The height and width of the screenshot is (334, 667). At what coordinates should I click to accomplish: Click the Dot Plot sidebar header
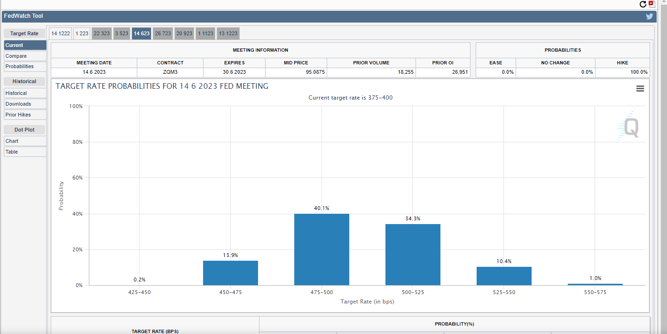pyautogui.click(x=24, y=129)
